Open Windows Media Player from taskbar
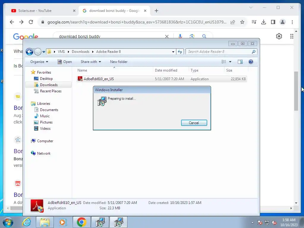 pos(63,222)
